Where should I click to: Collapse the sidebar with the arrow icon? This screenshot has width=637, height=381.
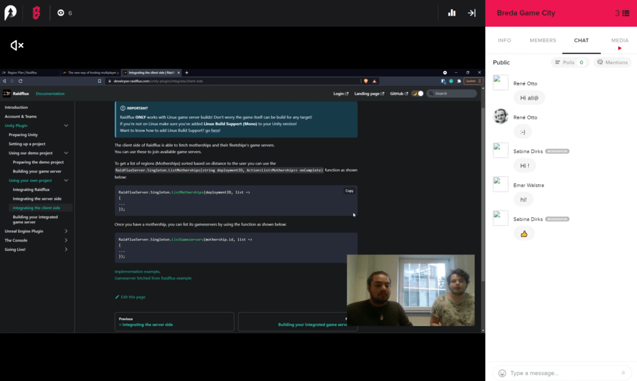point(472,13)
